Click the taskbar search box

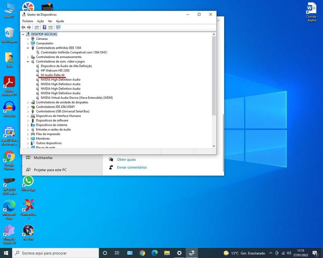coord(56,253)
